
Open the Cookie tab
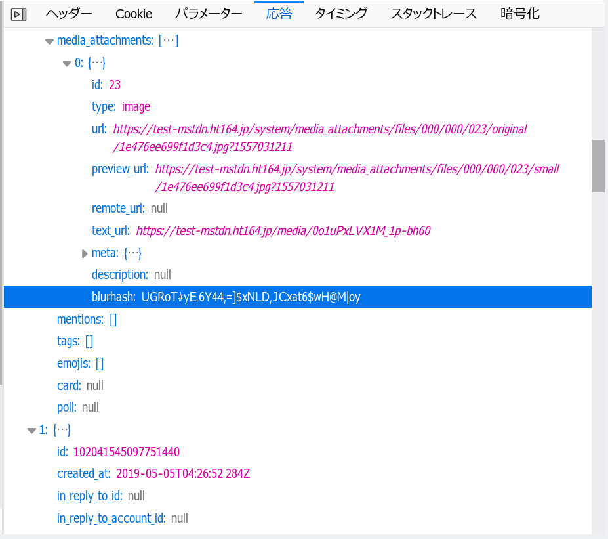click(x=133, y=14)
